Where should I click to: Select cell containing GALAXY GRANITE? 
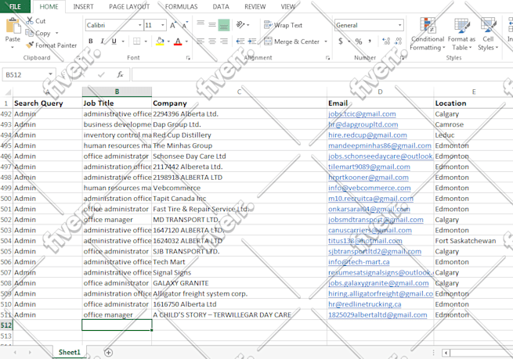tap(239, 283)
